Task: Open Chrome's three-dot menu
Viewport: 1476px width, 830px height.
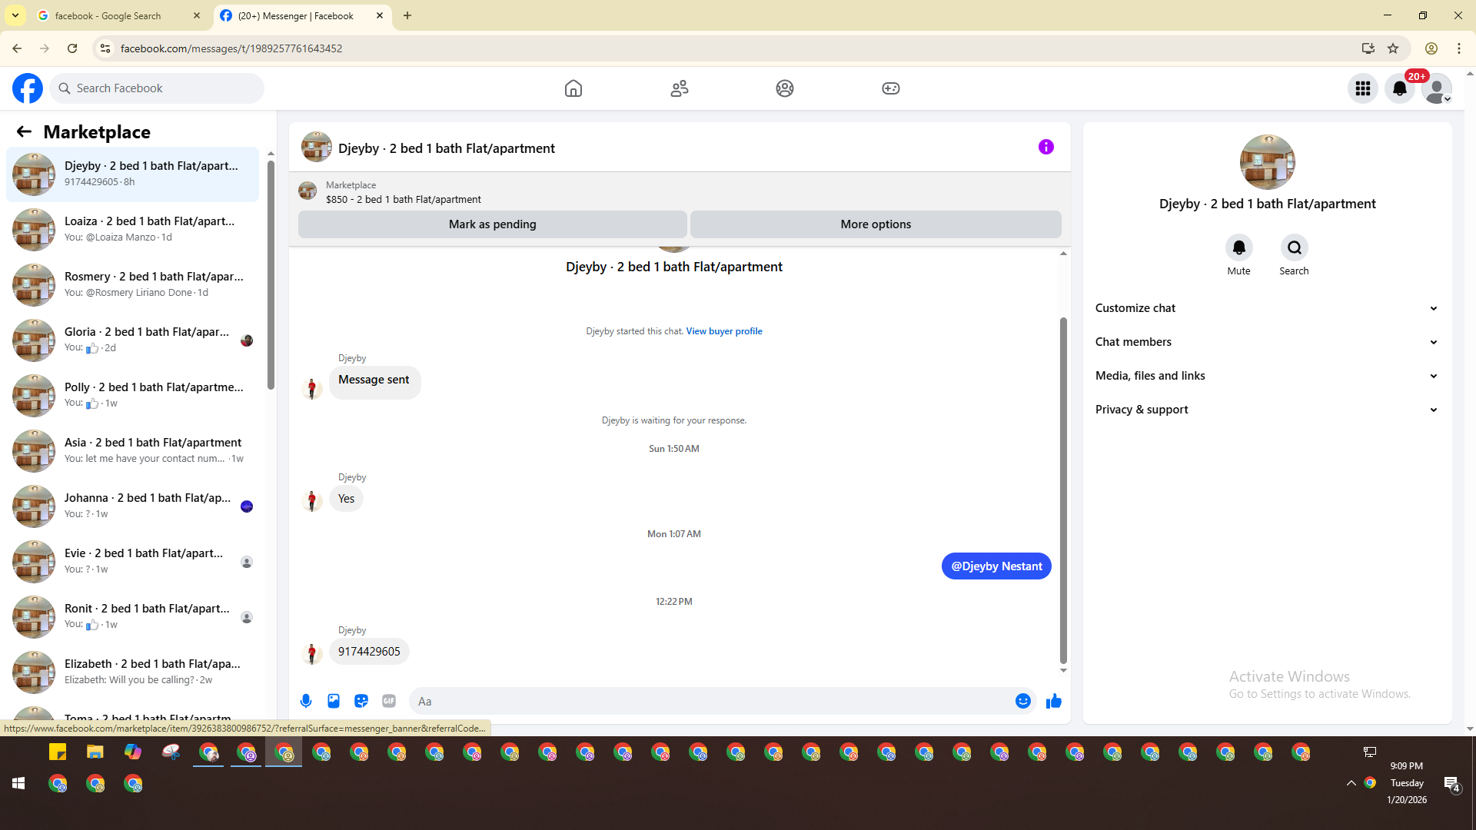Action: [1459, 48]
